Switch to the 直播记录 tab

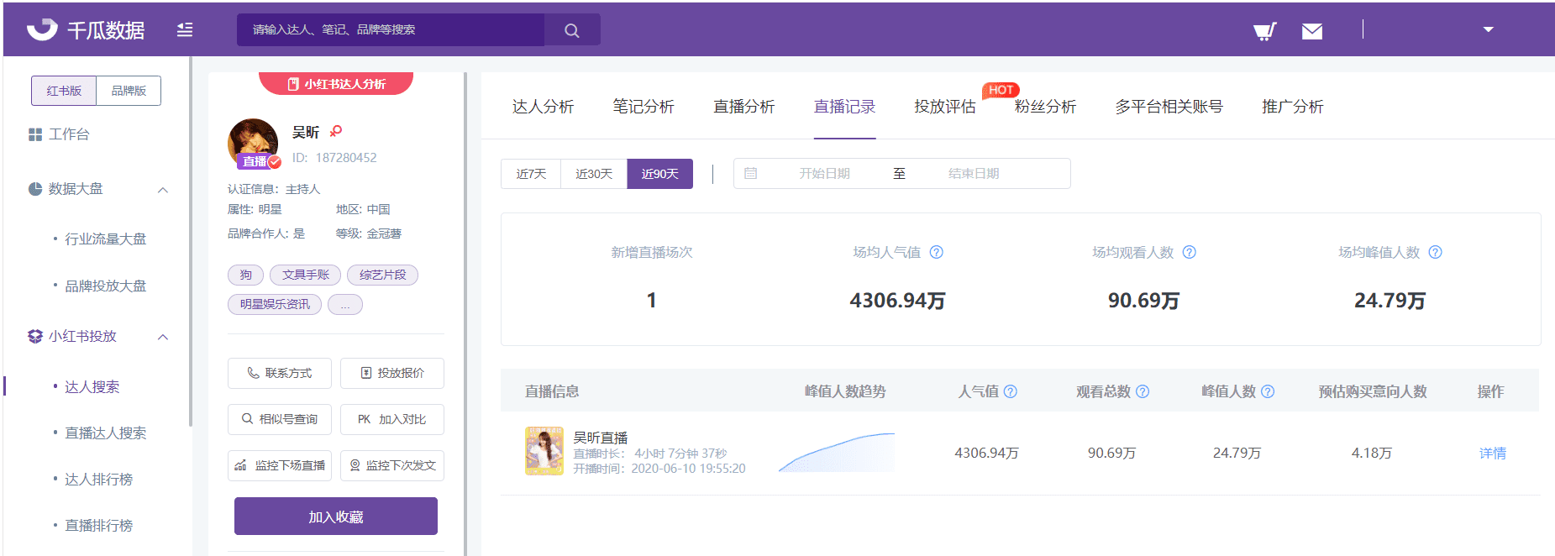[x=845, y=107]
